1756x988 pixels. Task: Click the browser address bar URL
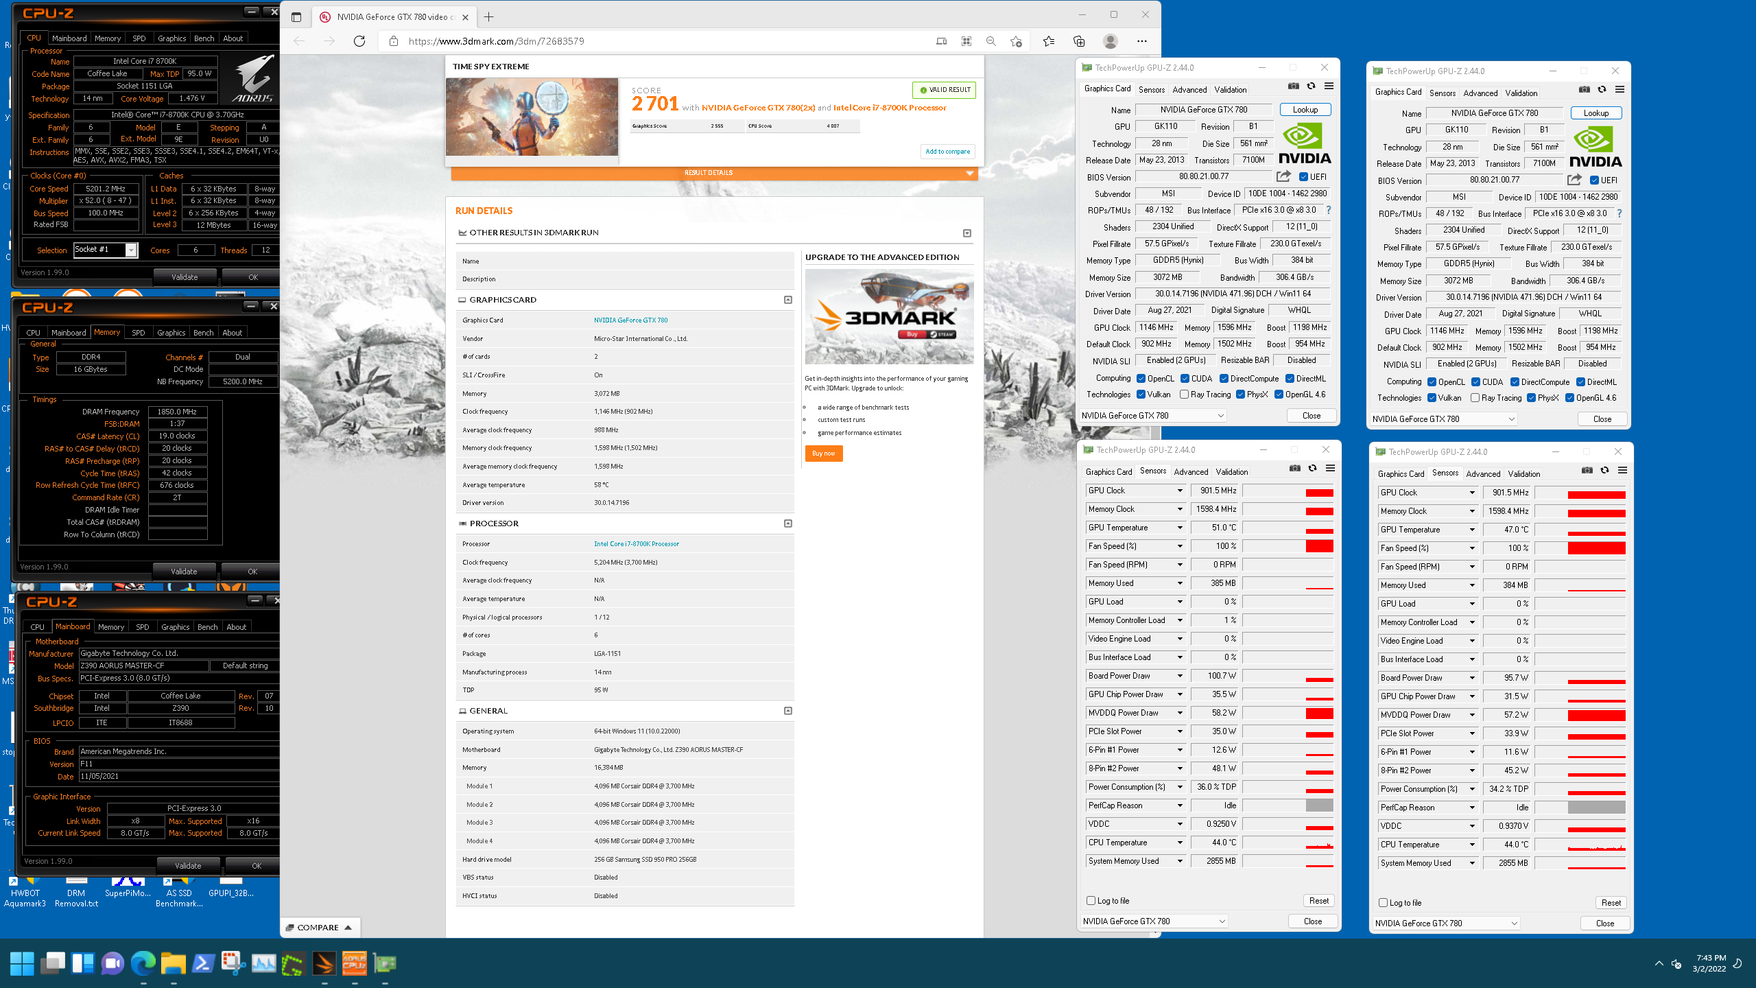pyautogui.click(x=496, y=41)
